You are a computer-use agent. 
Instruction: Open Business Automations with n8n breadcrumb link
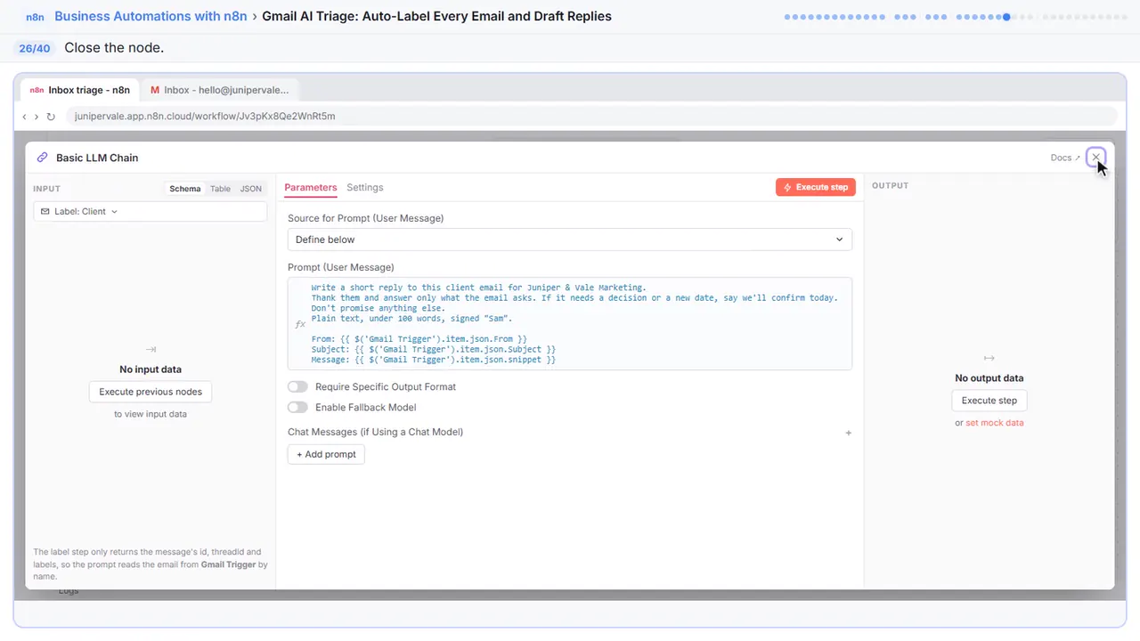pyautogui.click(x=151, y=16)
